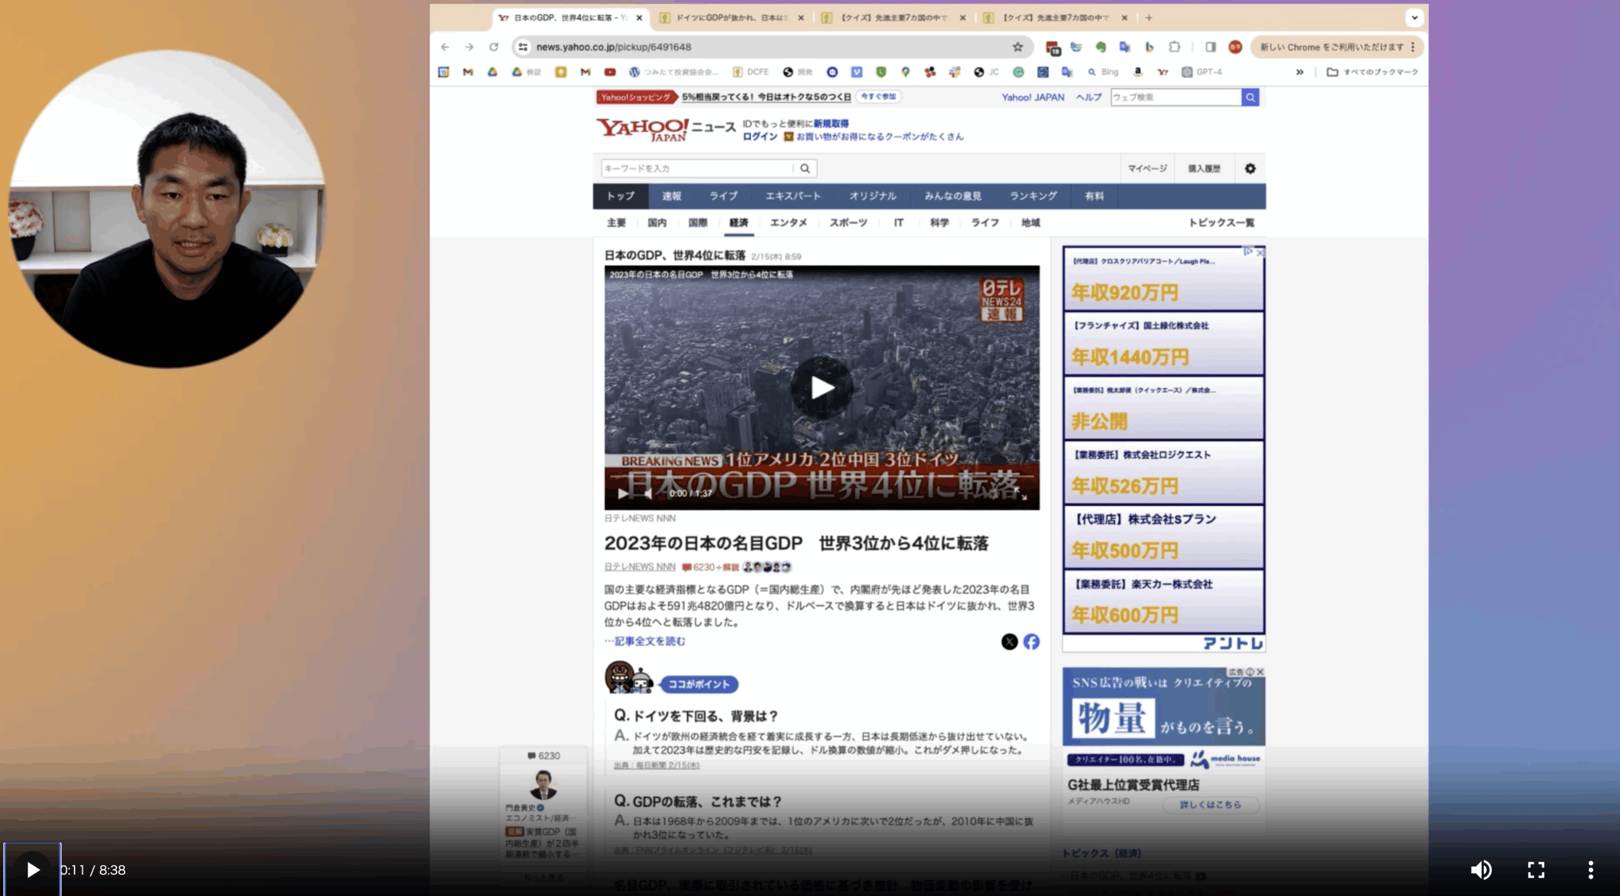Viewport: 1620px width, 896px height.
Task: Click the ヘルプ link
Action: pyautogui.click(x=1089, y=97)
